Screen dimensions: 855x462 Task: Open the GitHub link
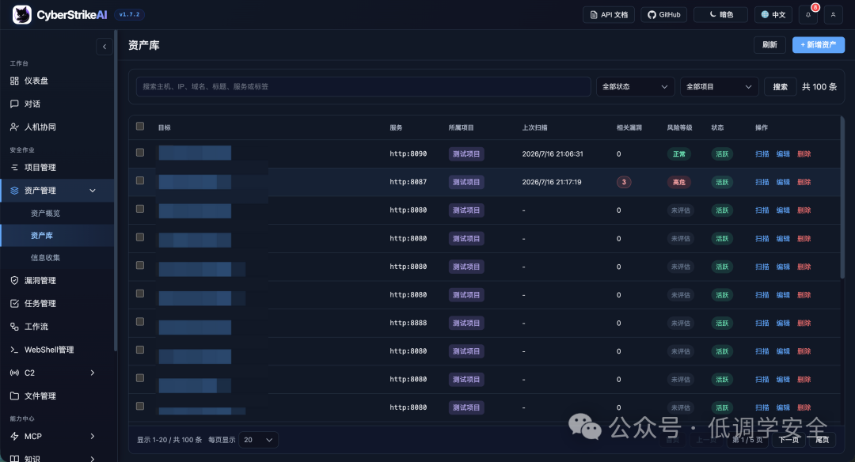[663, 15]
